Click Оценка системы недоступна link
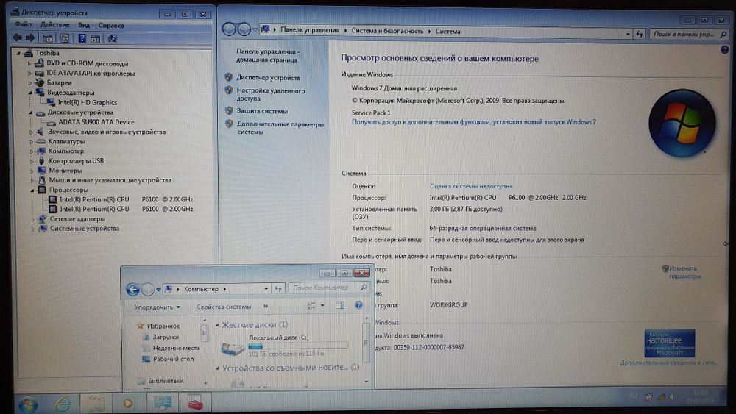736x414 pixels. click(x=471, y=186)
